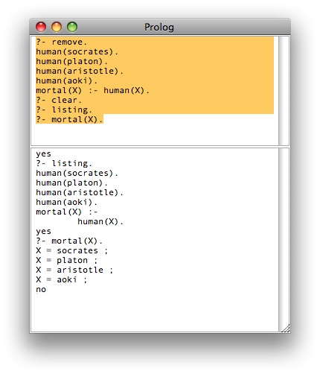Click the divider between input and output panes
320x374 pixels.
coord(160,147)
